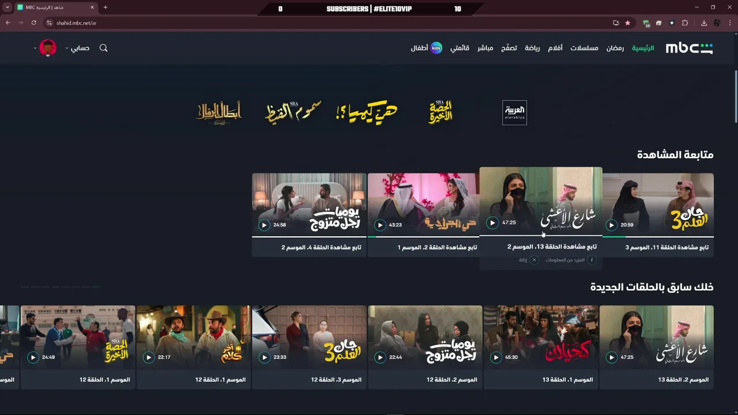The image size is (738, 415).
Task: Open كحيلان thumbnail الموسم 1 الحلقة 13
Action: (x=541, y=337)
